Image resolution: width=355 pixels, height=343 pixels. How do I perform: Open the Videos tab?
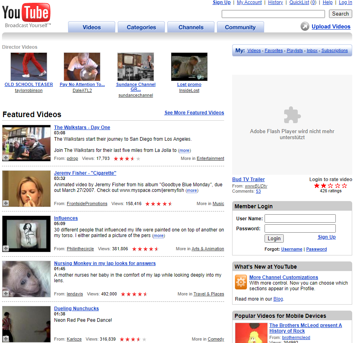point(92,27)
